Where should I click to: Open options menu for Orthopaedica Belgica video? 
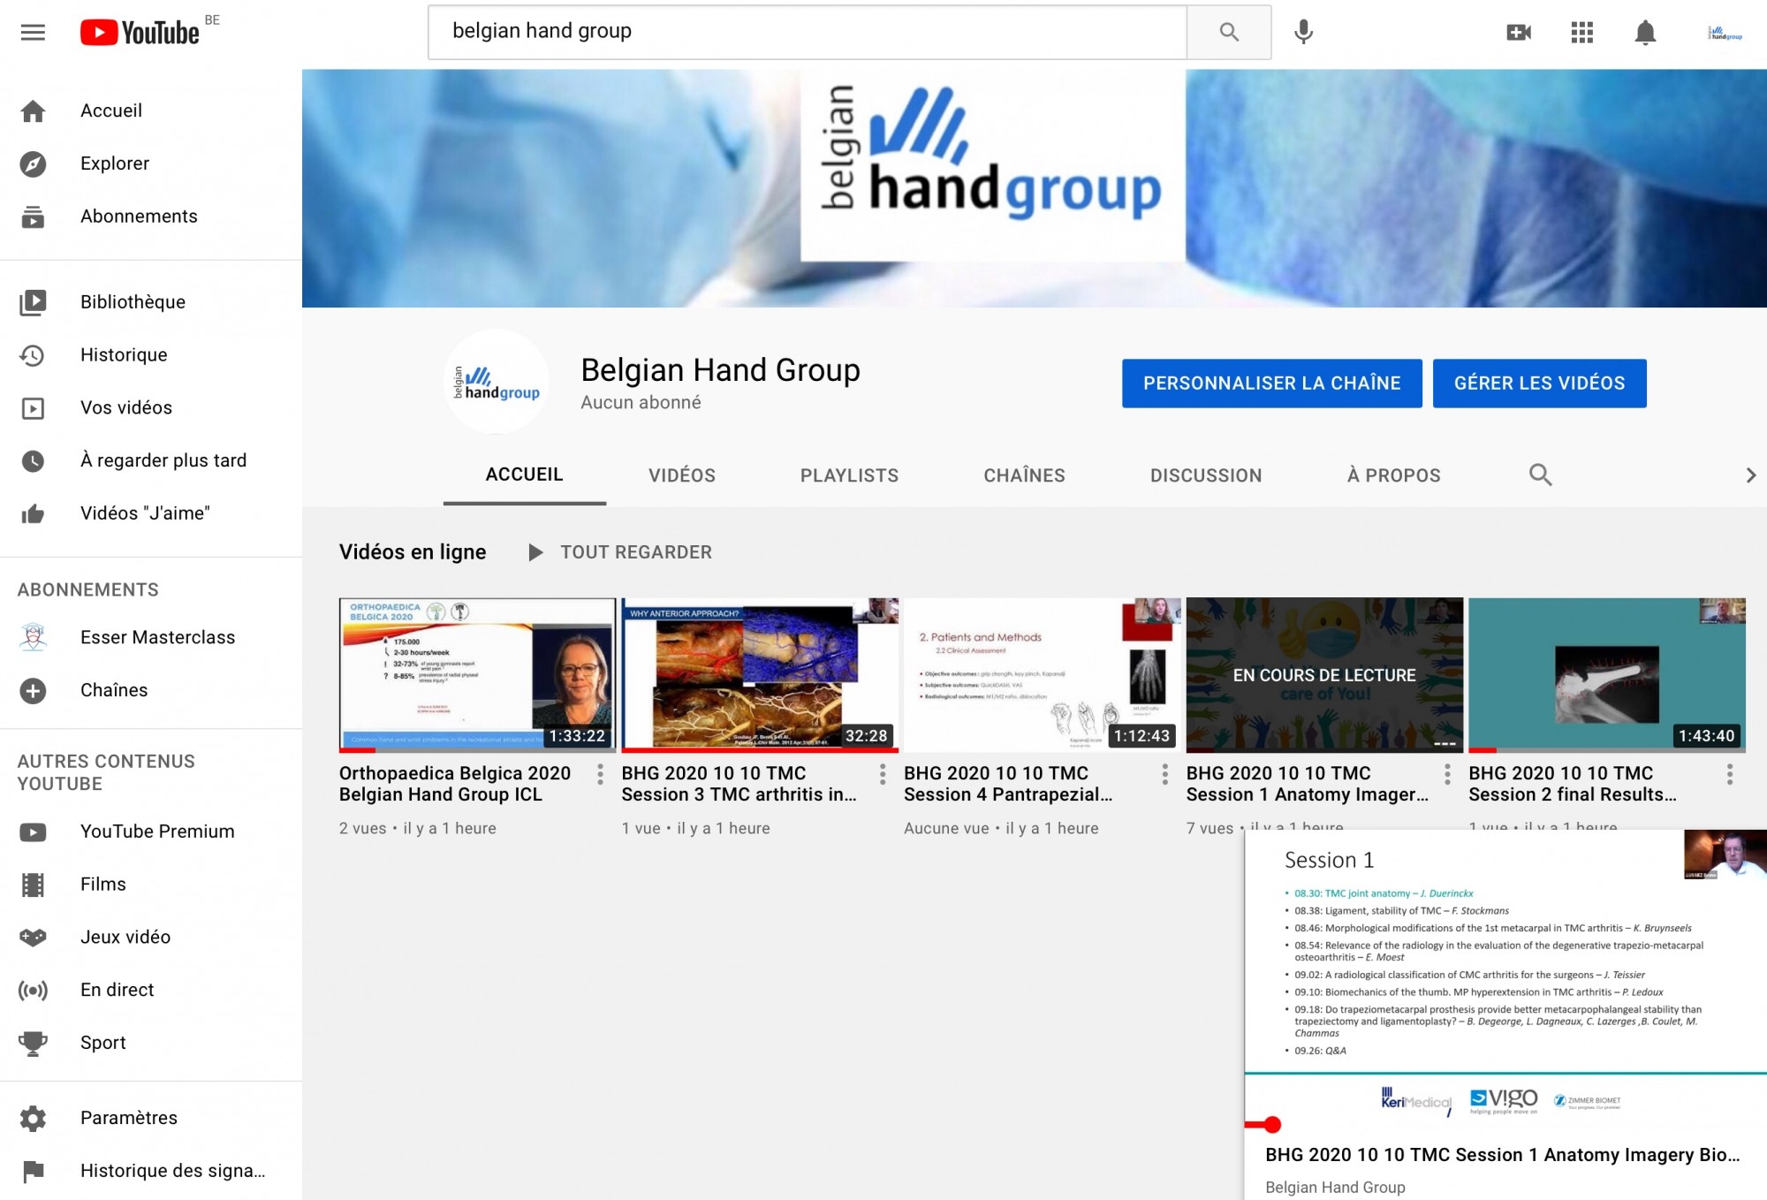click(x=600, y=775)
